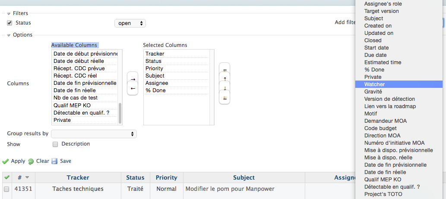Click the Save floppy disk icon
This screenshot has width=446, height=199.
54,161
